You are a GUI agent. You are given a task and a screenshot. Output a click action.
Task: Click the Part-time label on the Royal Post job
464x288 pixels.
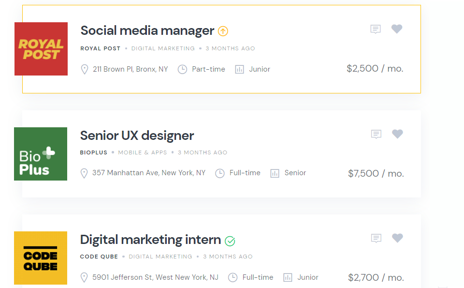coord(208,69)
